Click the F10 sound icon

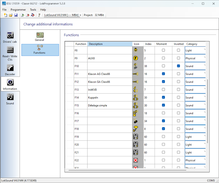(136, 66)
